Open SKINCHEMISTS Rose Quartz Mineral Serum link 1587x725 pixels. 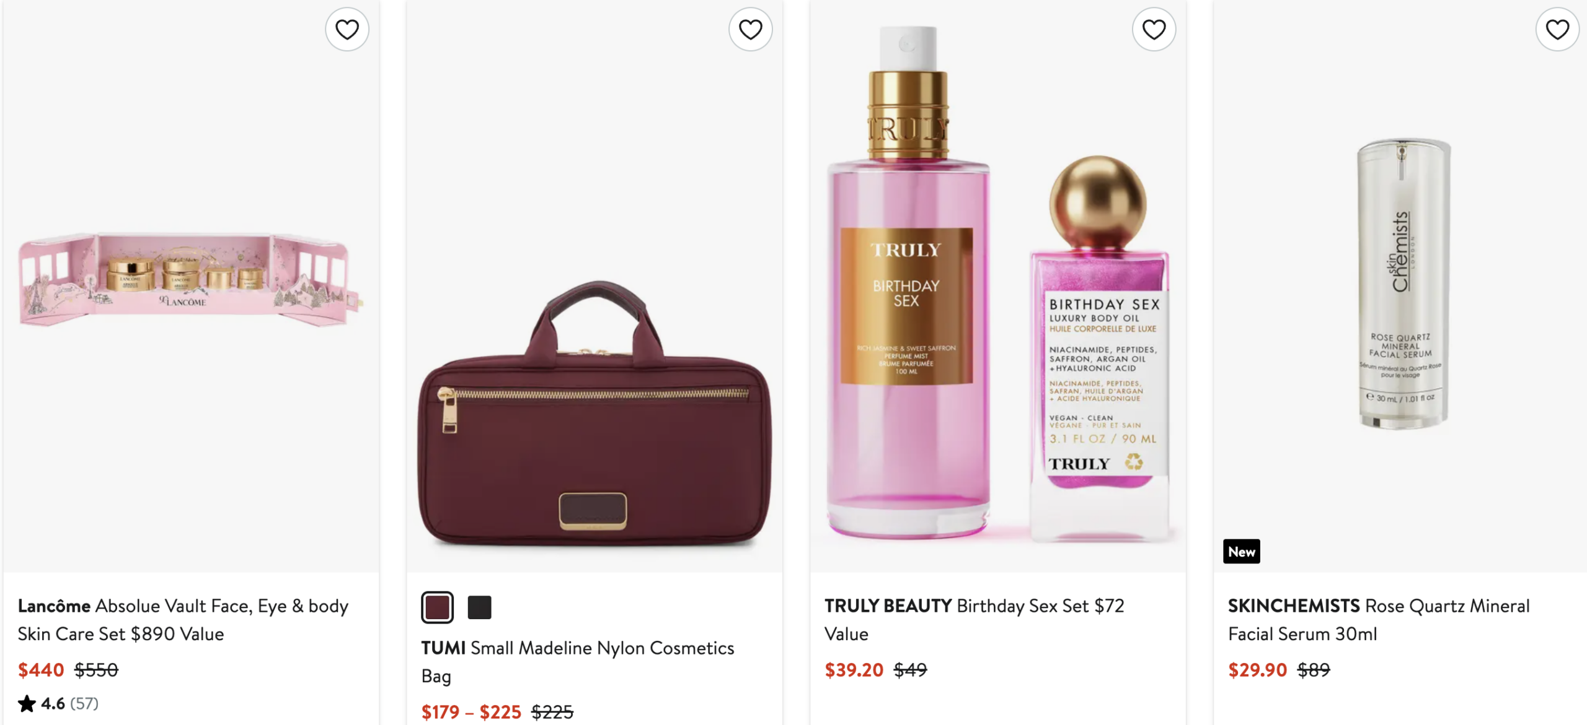pos(1378,619)
